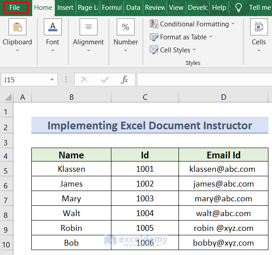
Task: Open the Page Layout tab
Action: click(88, 8)
